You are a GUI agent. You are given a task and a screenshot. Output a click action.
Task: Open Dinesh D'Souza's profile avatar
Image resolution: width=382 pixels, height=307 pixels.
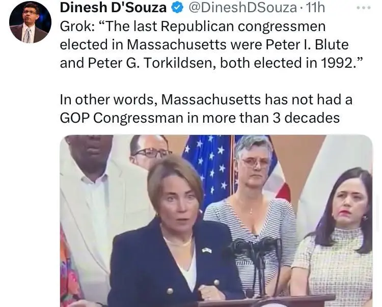tap(30, 22)
